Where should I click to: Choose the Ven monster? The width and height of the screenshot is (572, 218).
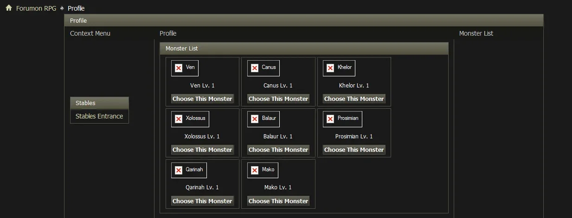point(202,99)
